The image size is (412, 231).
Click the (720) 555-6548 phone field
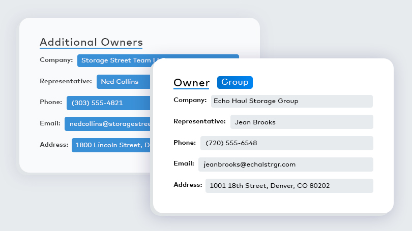click(x=287, y=143)
